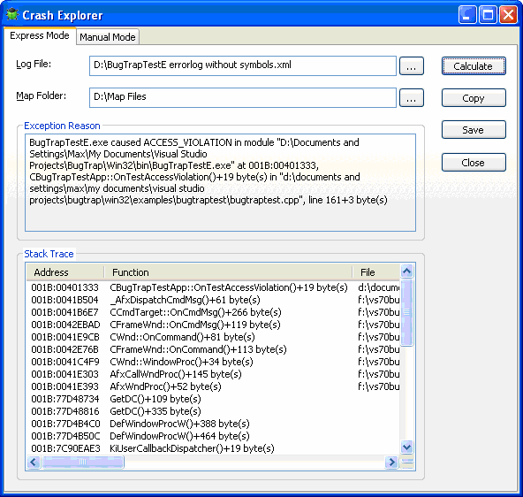Click the d:\docume file cell in first row

(x=378, y=287)
